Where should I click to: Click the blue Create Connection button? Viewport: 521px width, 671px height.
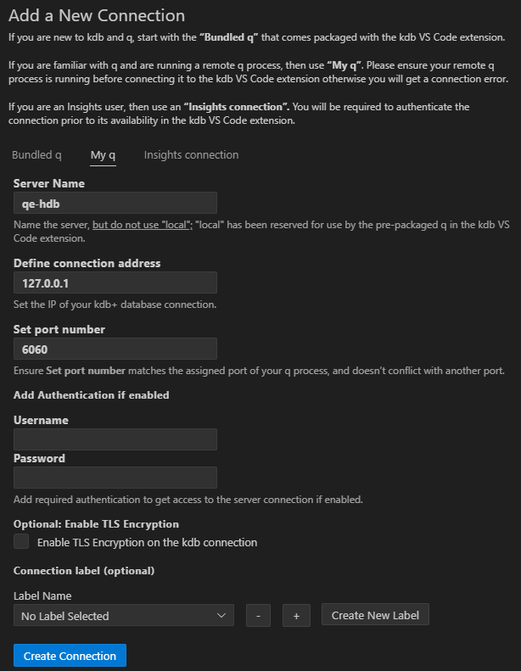(70, 656)
